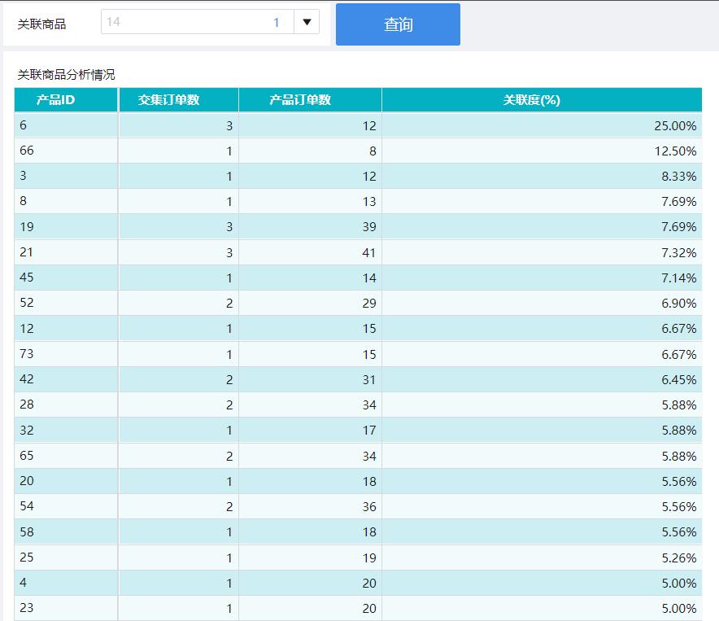Open the 关联商品 dropdown arrow
This screenshot has height=621, width=719.
(x=307, y=23)
